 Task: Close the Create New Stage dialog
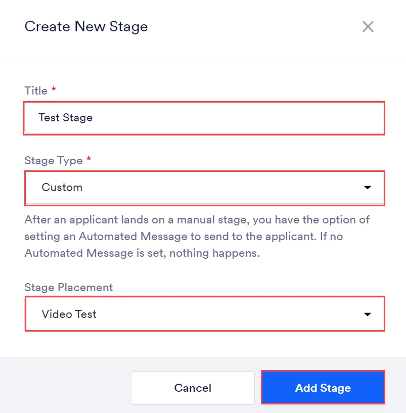tap(368, 27)
